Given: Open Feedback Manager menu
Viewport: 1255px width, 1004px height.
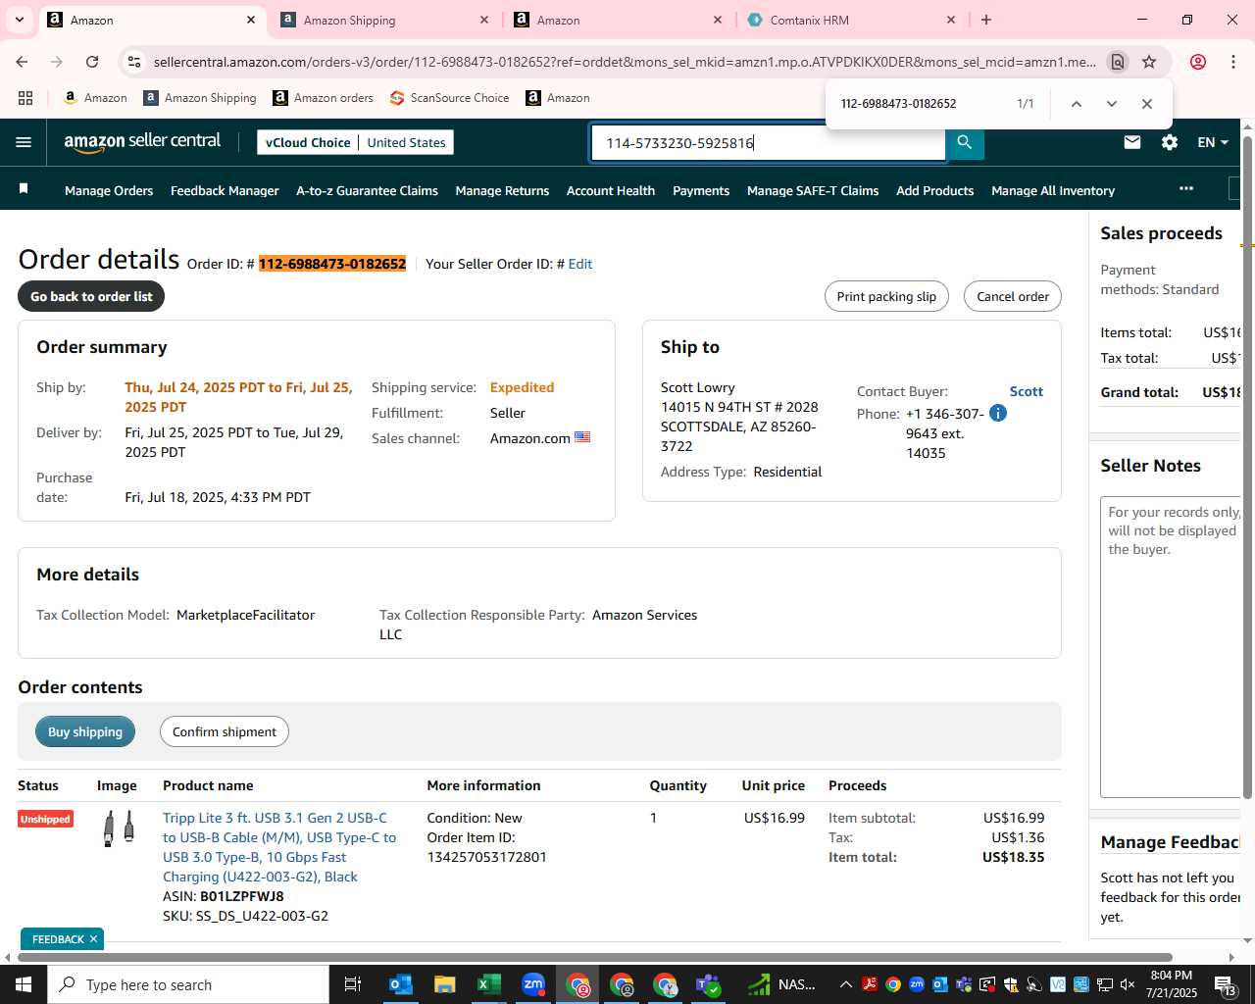Looking at the screenshot, I should coord(225,190).
